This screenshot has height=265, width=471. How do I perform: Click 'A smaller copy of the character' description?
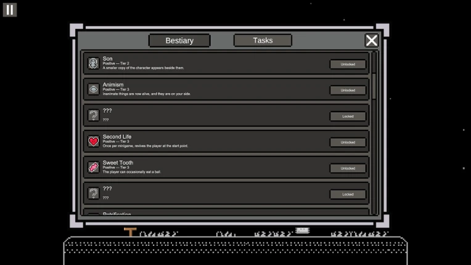(x=143, y=68)
